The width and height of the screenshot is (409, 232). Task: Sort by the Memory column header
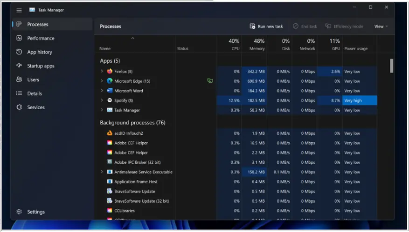pos(254,44)
